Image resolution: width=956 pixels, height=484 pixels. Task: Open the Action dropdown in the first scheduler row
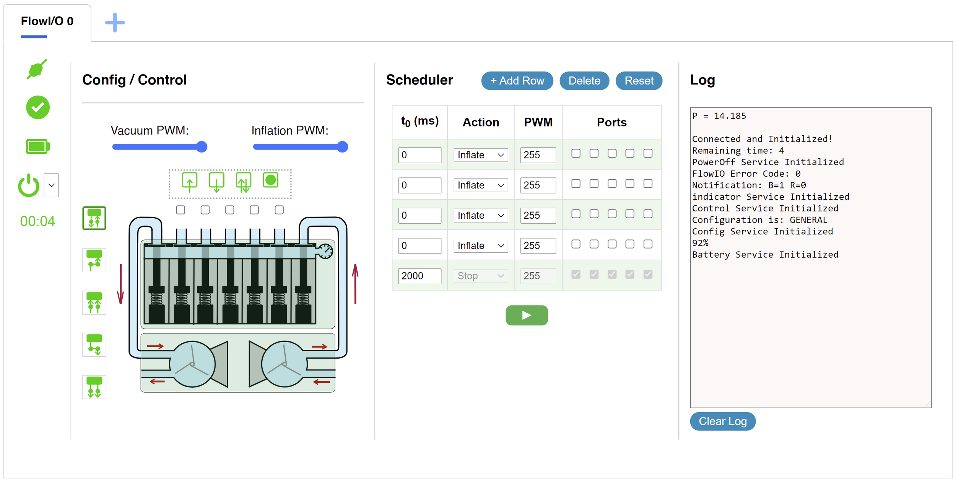point(480,155)
